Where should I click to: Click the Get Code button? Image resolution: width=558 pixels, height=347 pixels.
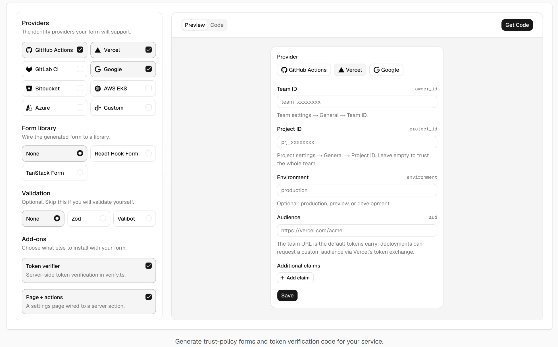coord(517,25)
